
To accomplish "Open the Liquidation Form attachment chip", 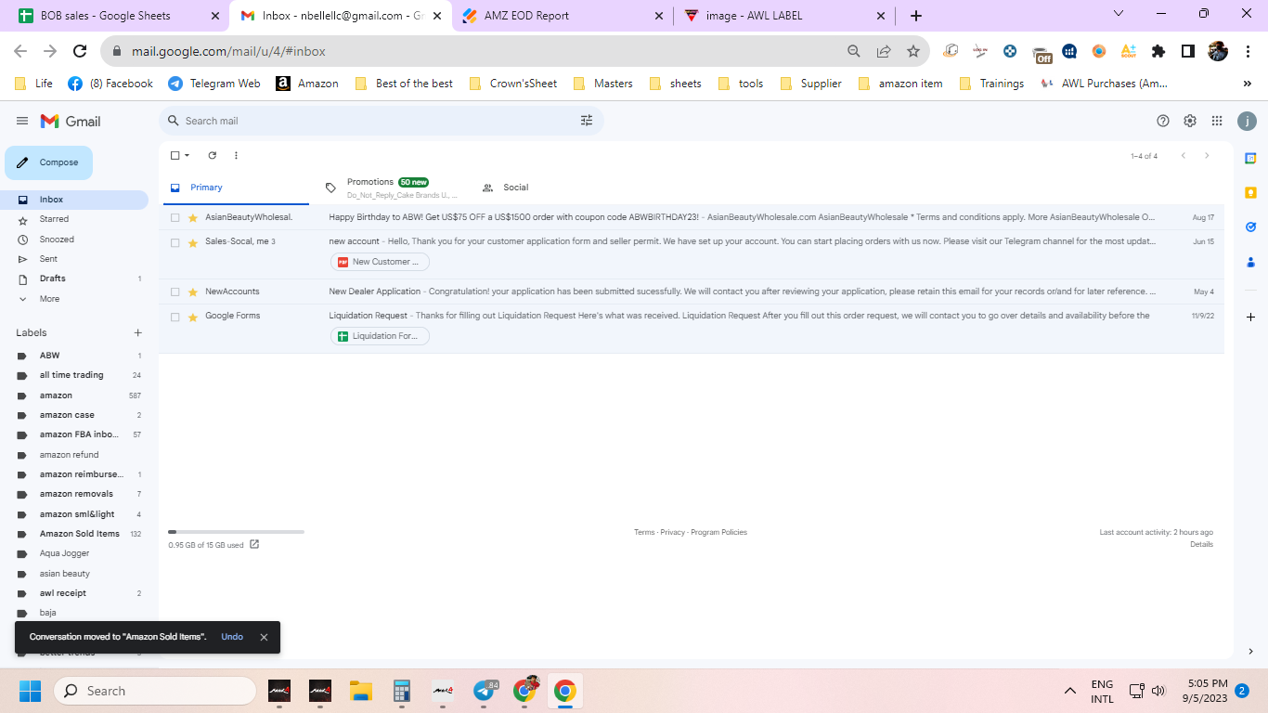I will [380, 336].
